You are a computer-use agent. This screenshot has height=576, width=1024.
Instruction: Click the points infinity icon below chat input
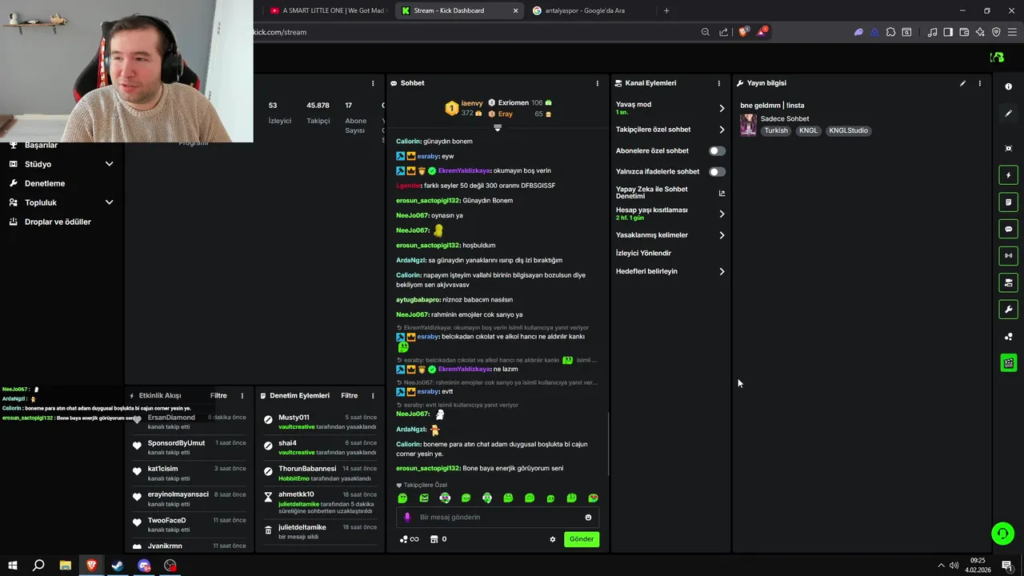409,539
